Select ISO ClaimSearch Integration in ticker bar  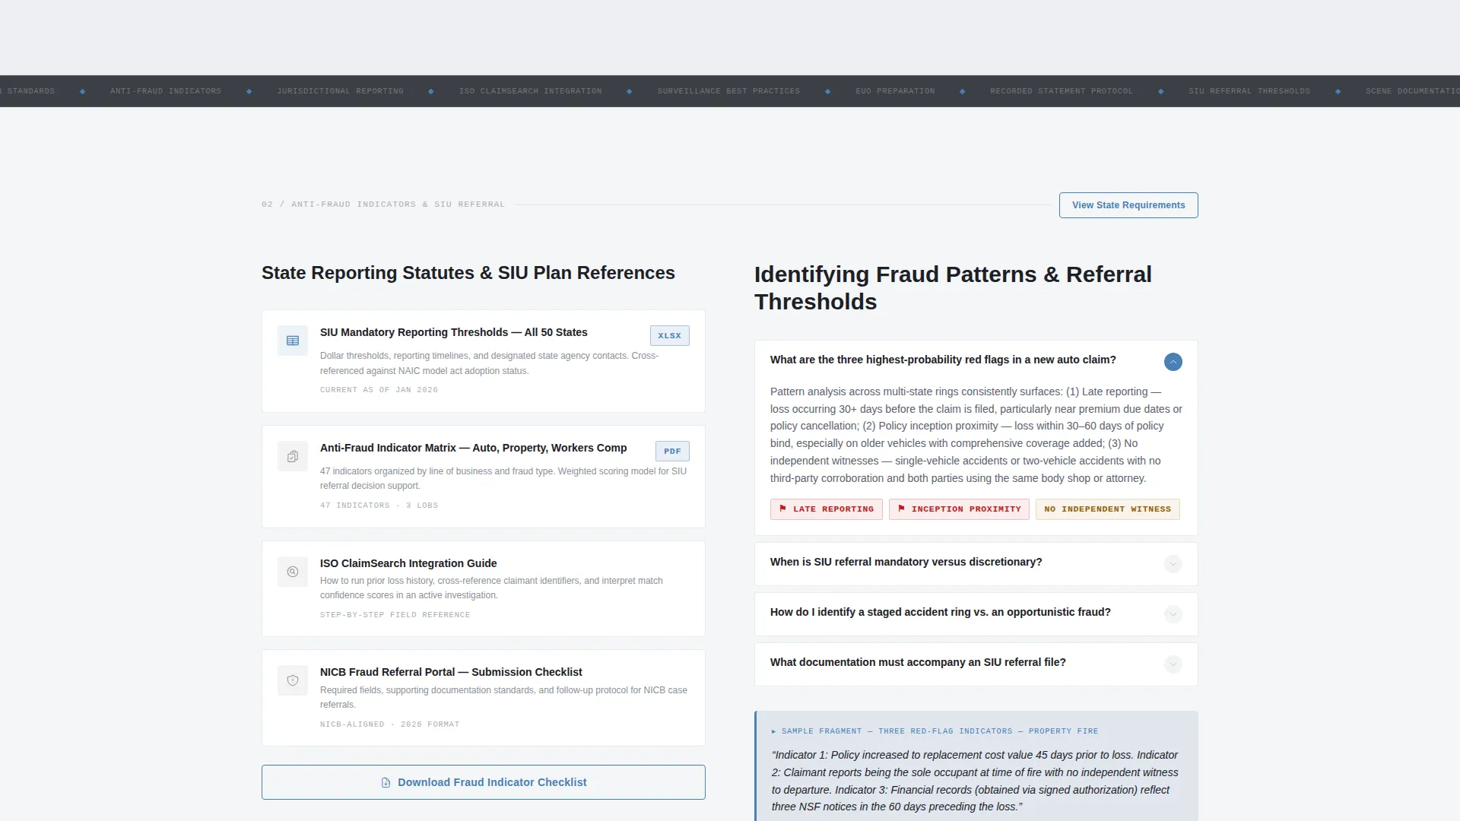point(530,91)
